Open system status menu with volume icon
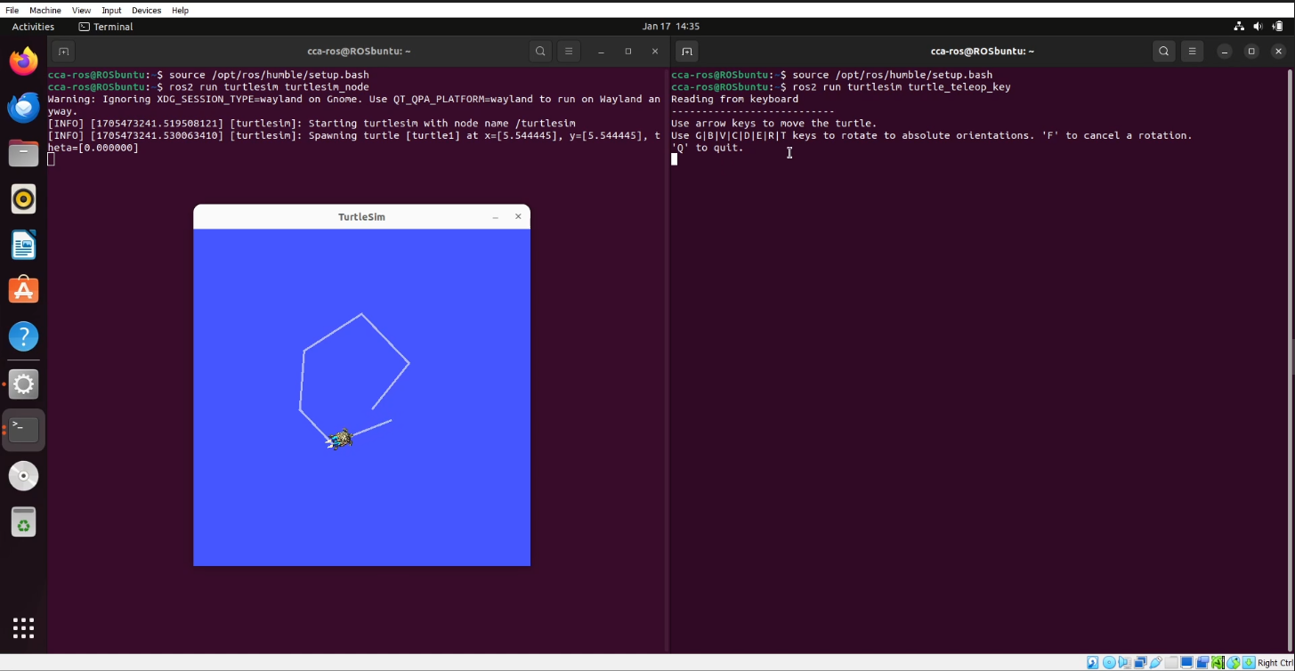Viewport: 1295px width, 671px height. (x=1258, y=27)
